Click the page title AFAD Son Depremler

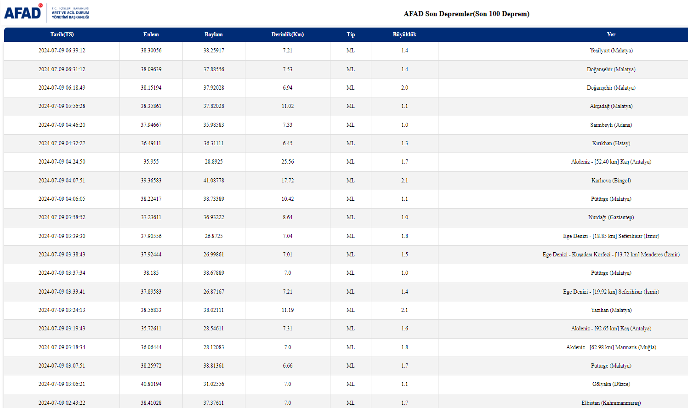pos(466,14)
